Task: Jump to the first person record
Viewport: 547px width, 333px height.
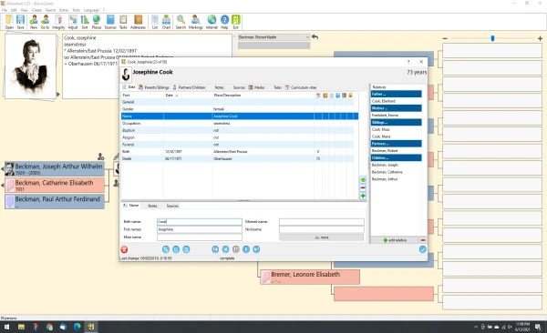Action: (x=215, y=249)
